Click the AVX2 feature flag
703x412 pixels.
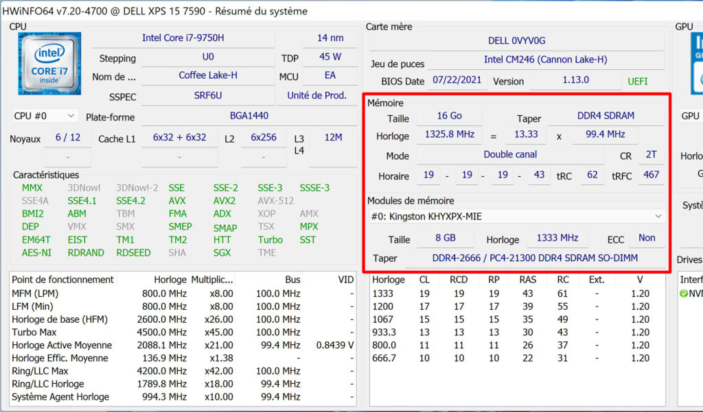point(224,201)
